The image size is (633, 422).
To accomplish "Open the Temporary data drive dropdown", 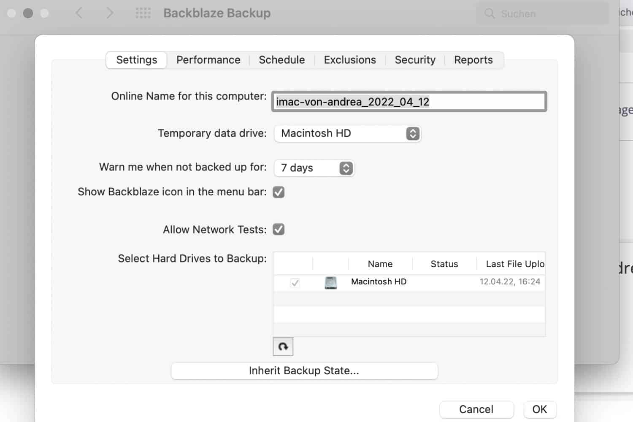I will (x=348, y=133).
